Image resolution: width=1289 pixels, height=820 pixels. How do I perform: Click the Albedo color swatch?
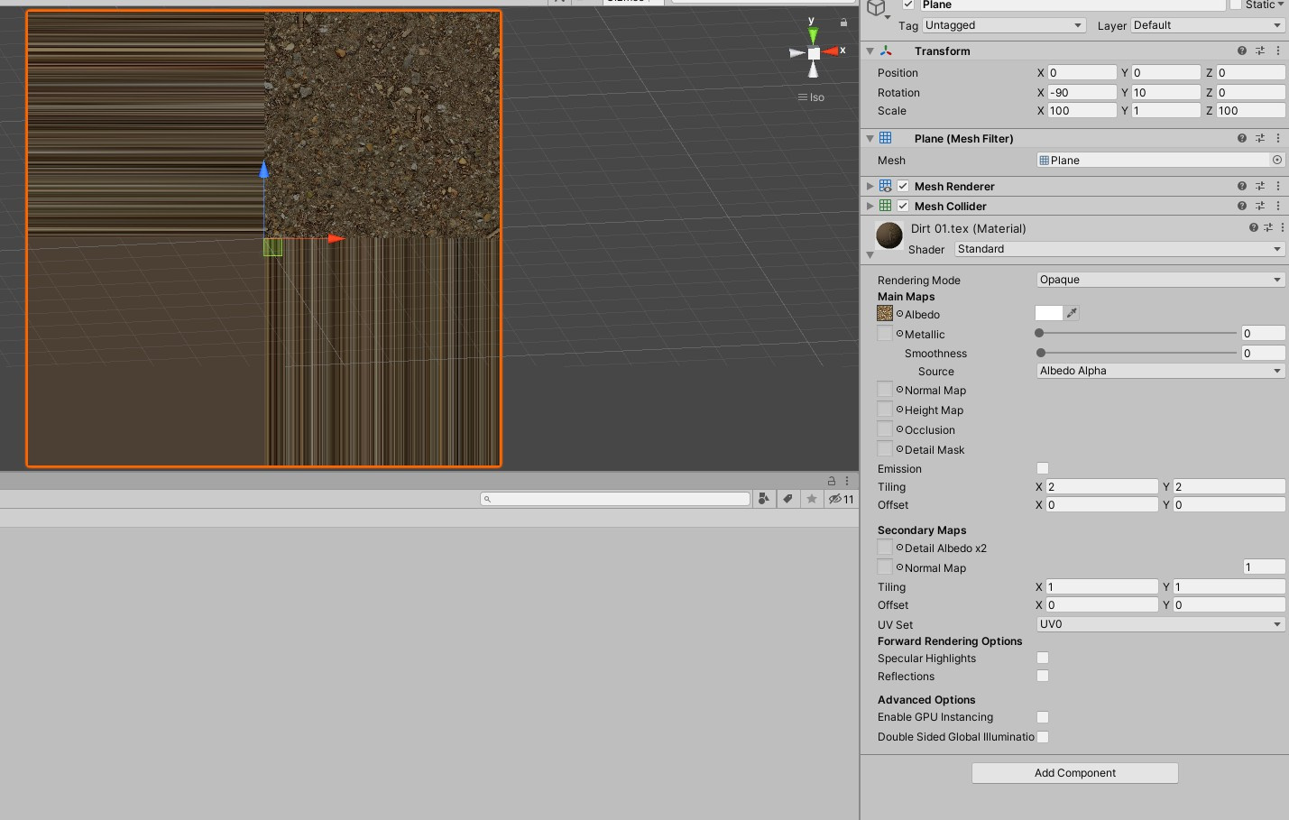coord(1049,314)
